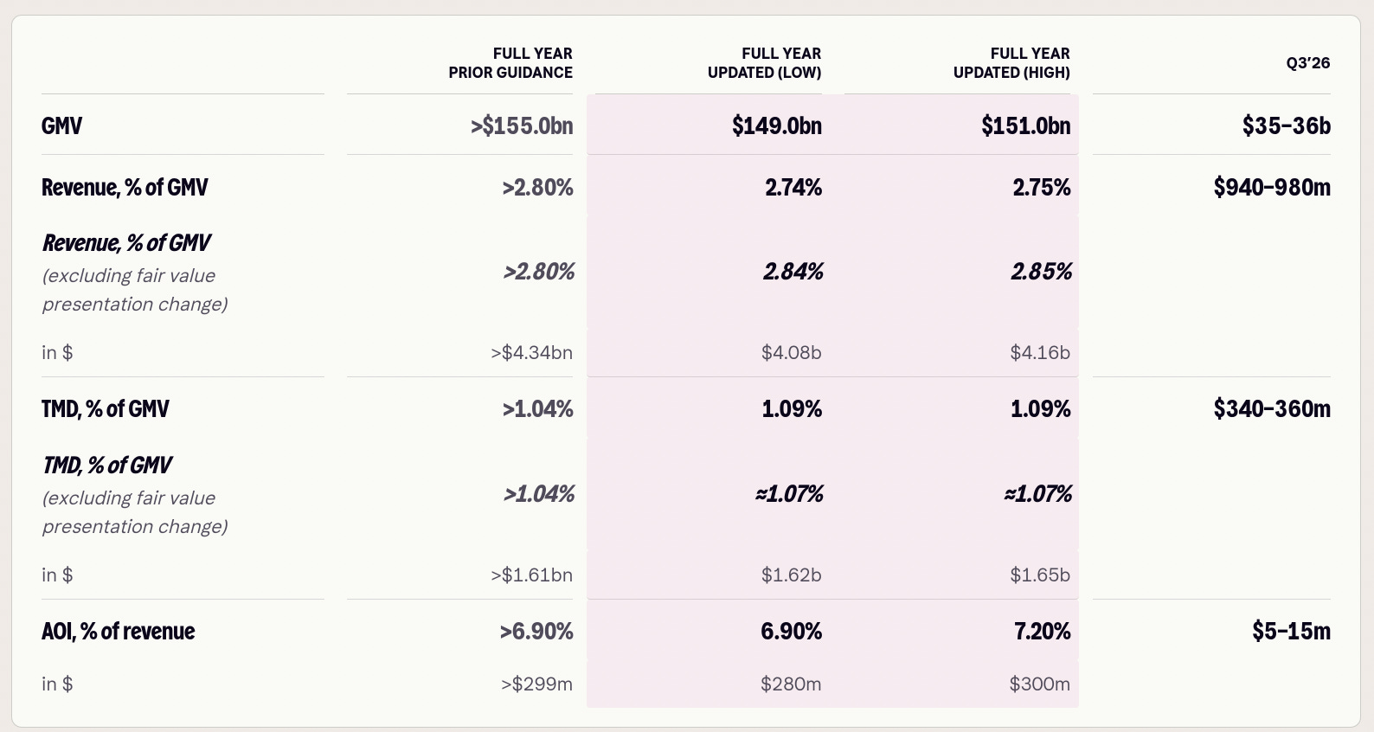This screenshot has width=1374, height=732.
Task: Select the $940–980m revenue cell
Action: 1272,187
